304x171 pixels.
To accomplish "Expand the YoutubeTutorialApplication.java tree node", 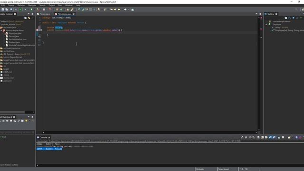I will tap(4, 45).
